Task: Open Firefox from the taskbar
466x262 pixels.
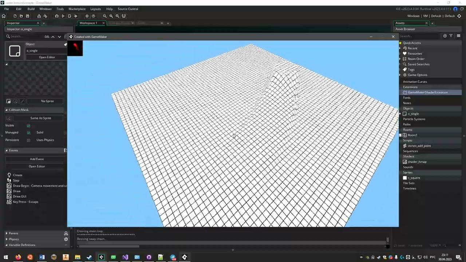Action: point(18,257)
